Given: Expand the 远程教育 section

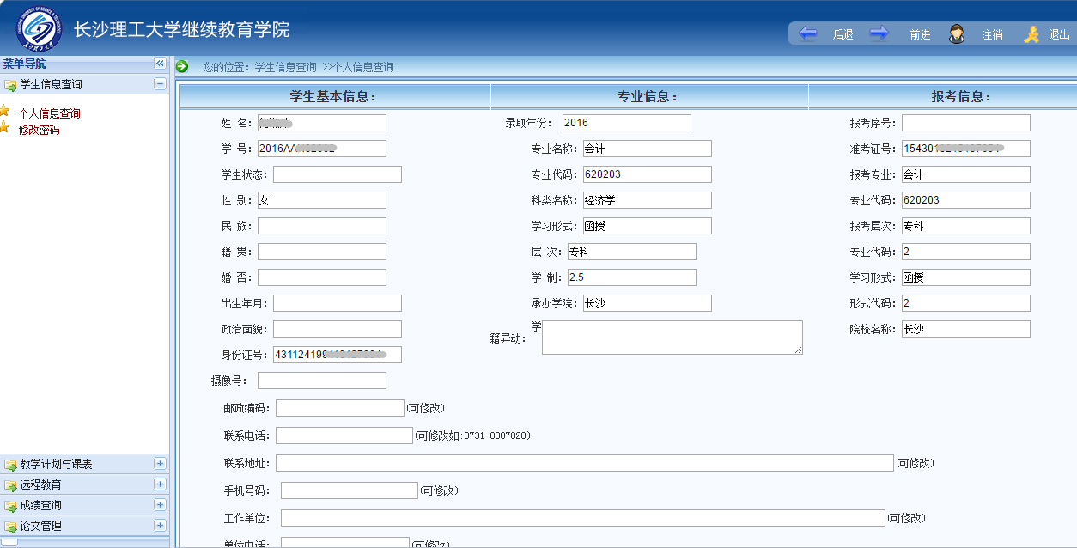Looking at the screenshot, I should [x=160, y=484].
